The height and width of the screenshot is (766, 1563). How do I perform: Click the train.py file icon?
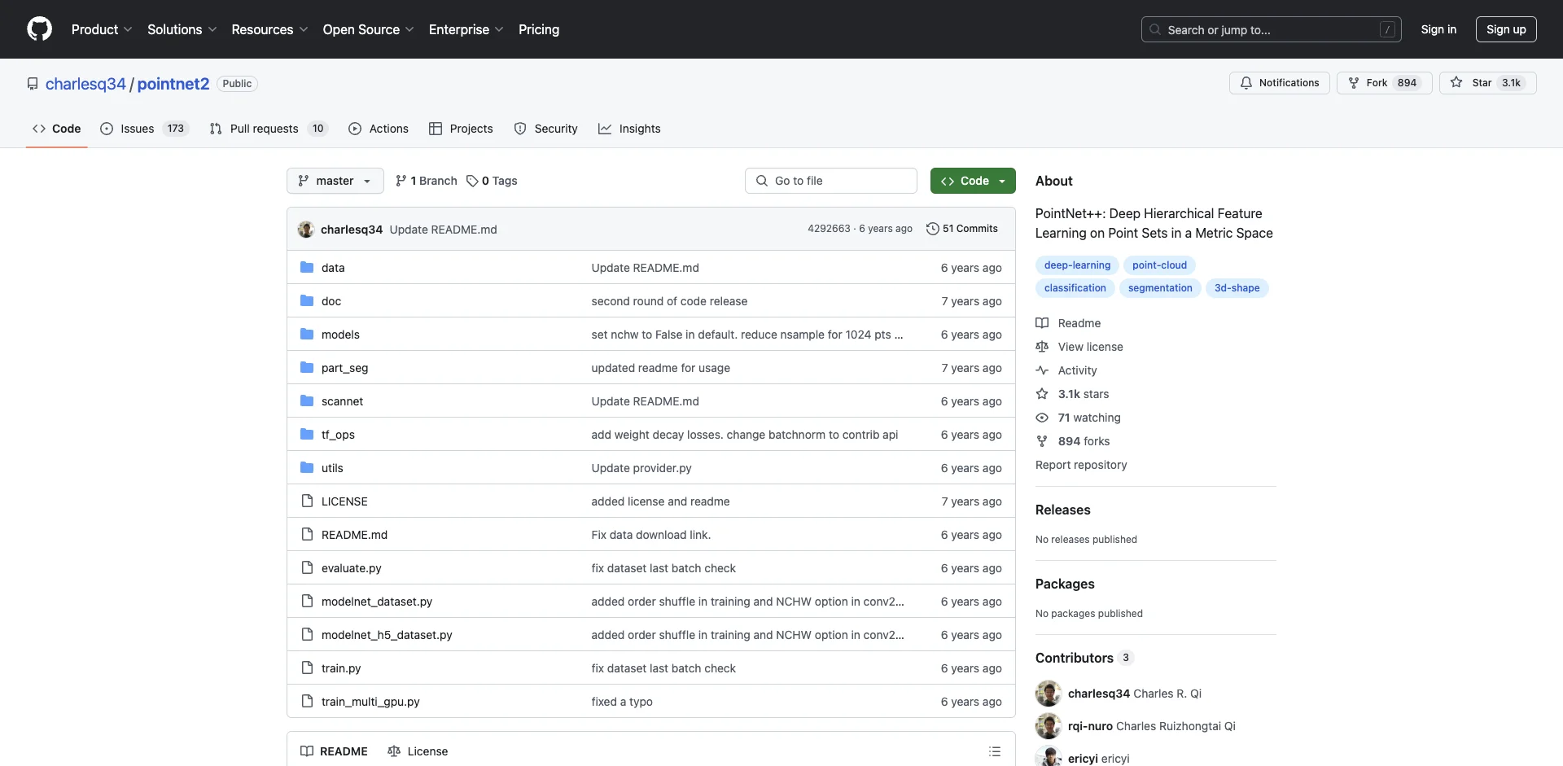(x=307, y=668)
